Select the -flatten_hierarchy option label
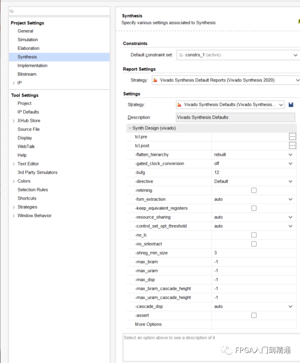The width and height of the screenshot is (300, 363). pos(152,155)
